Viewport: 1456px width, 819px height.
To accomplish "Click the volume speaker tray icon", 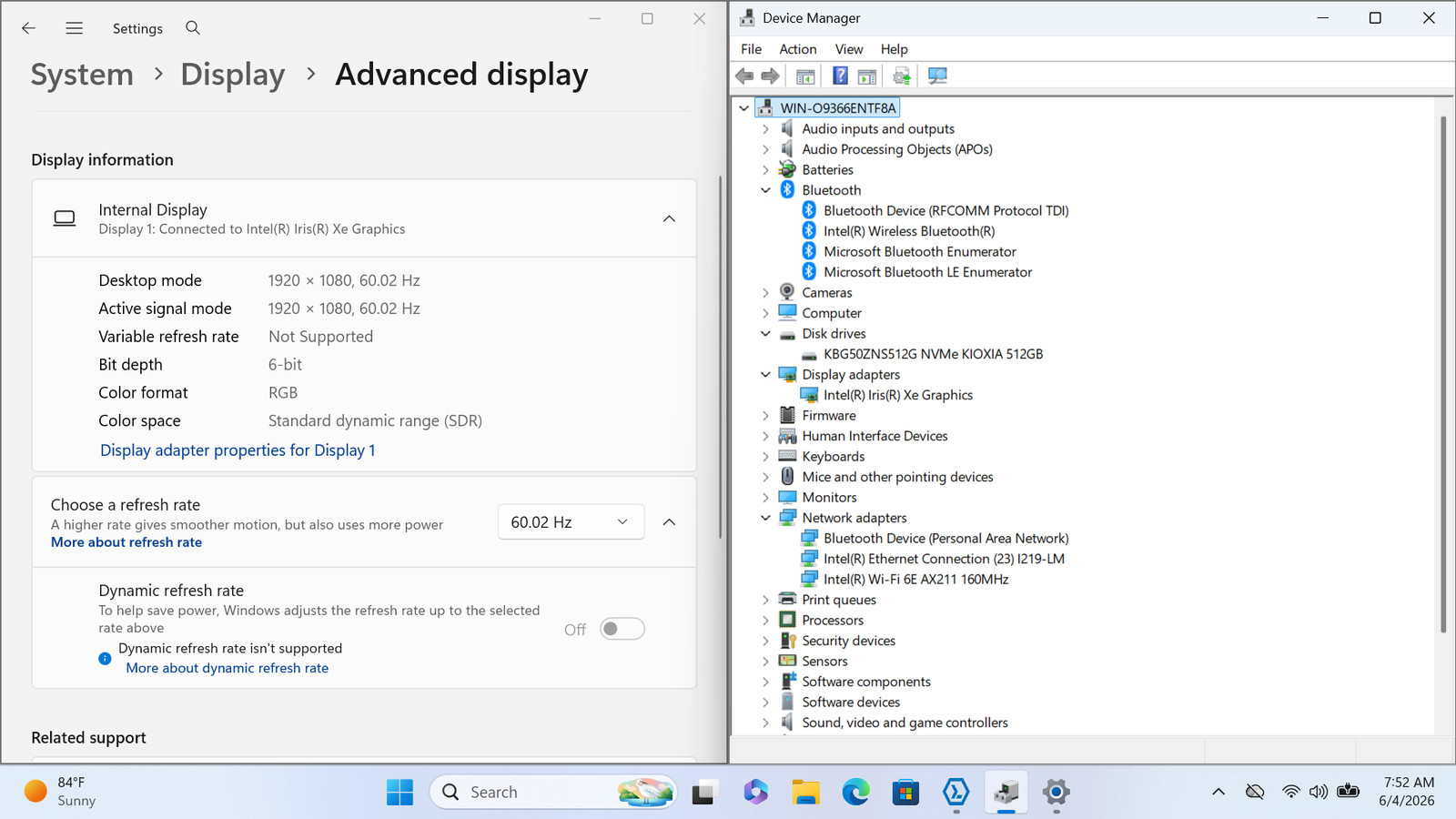I will click(x=1319, y=792).
